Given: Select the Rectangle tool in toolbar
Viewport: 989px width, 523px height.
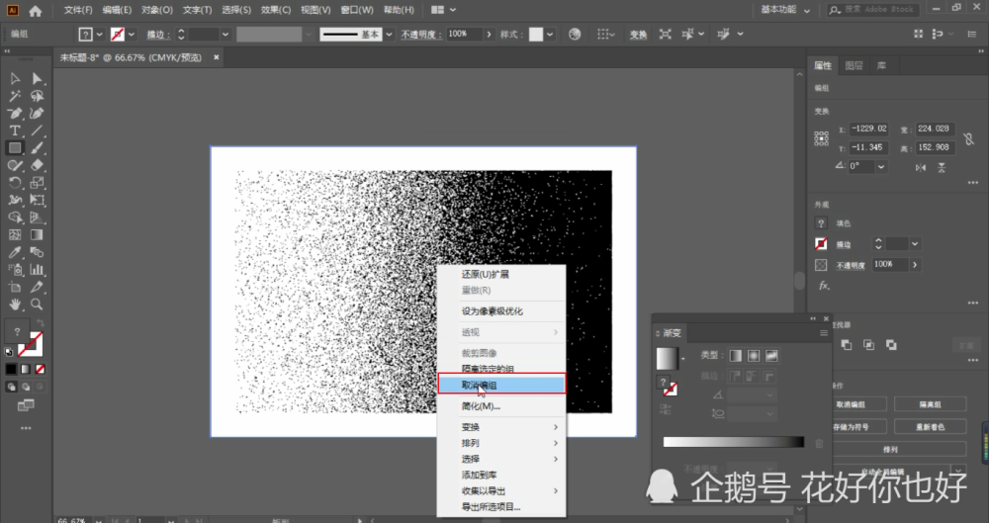Looking at the screenshot, I should click(15, 148).
